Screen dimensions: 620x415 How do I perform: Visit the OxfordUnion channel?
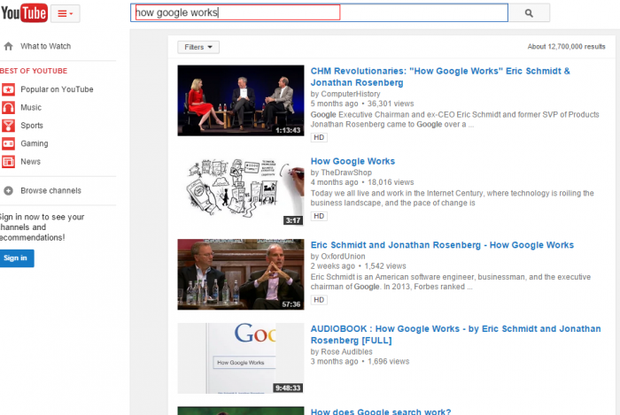pos(343,257)
